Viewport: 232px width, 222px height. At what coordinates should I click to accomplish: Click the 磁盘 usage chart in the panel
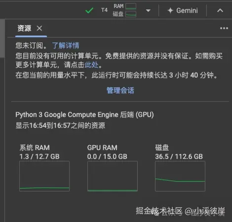click(180, 176)
